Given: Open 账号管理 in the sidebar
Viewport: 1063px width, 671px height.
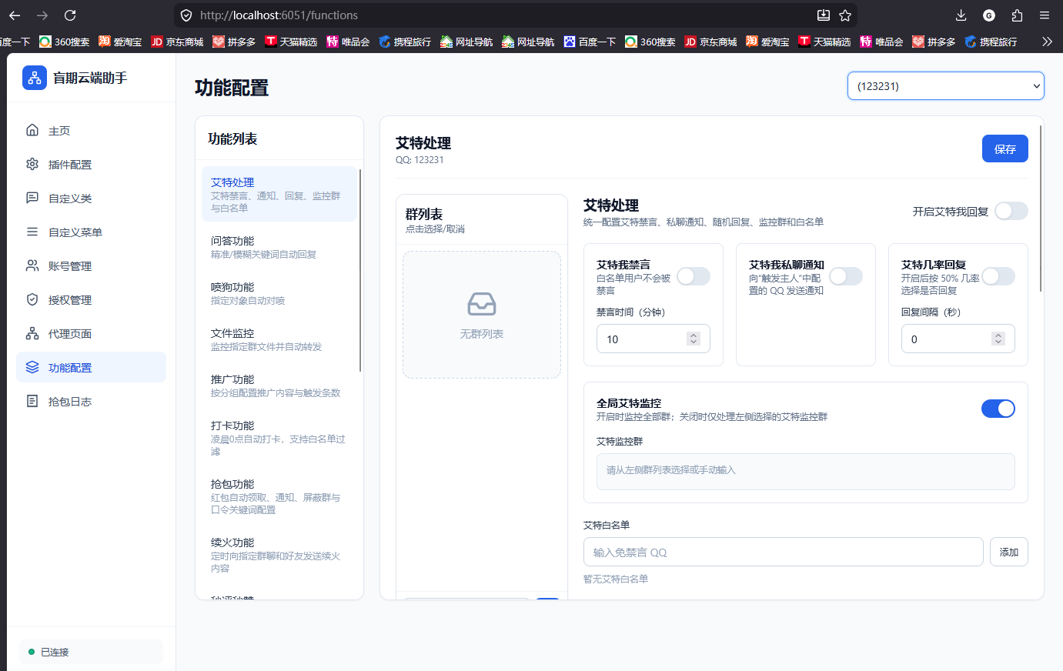Looking at the screenshot, I should [x=91, y=266].
